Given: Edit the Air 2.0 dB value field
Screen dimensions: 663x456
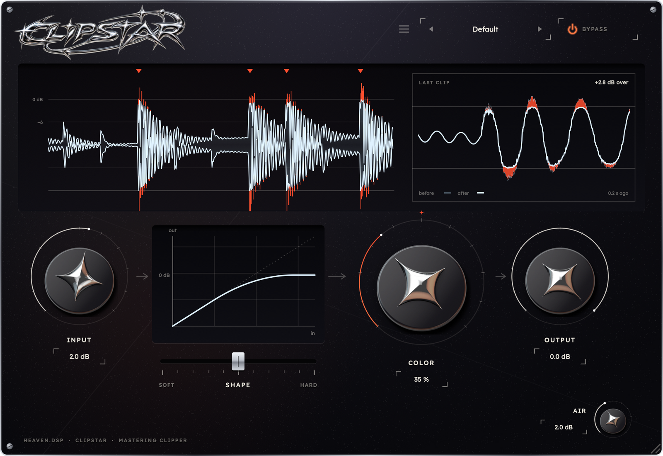Looking at the screenshot, I should point(564,427).
